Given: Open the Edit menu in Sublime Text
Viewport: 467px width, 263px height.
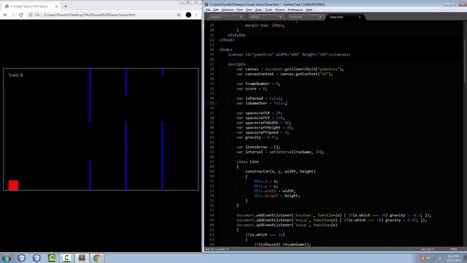Looking at the screenshot, I should [x=216, y=9].
